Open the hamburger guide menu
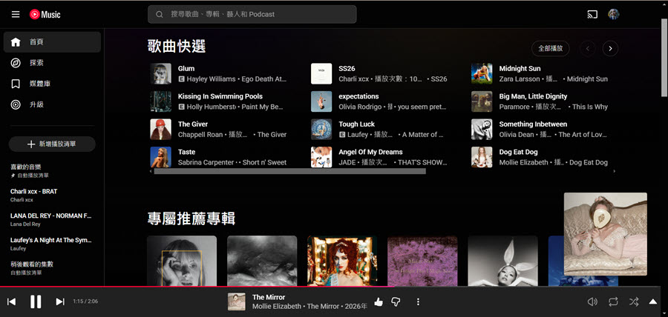This screenshot has width=668, height=317. coord(16,15)
